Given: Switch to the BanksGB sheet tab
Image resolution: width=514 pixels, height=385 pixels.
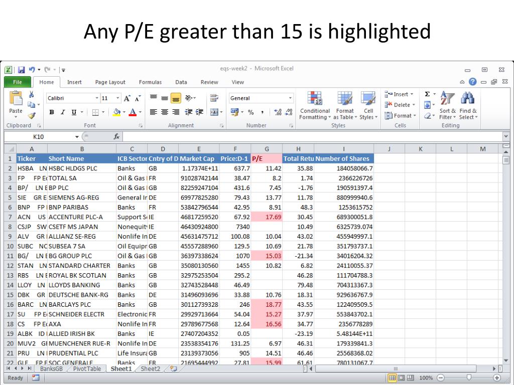Looking at the screenshot, I should (51, 368).
